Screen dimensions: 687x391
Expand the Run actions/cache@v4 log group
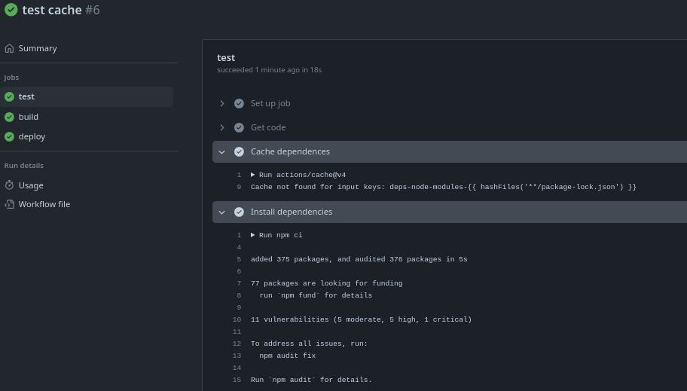pyautogui.click(x=253, y=175)
